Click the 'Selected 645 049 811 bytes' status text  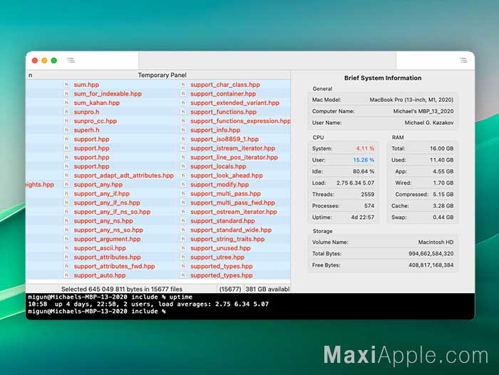[x=122, y=289]
